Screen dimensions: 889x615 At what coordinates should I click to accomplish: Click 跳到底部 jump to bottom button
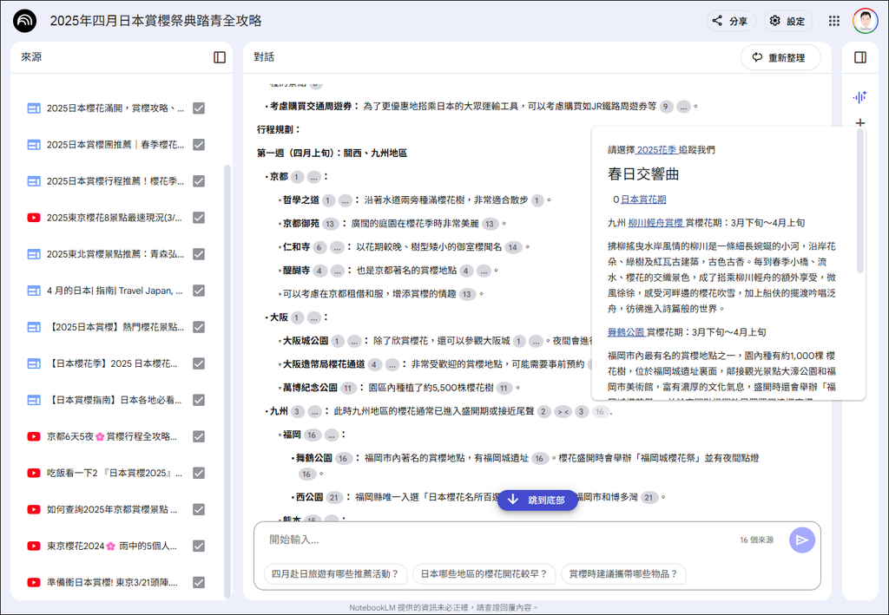tap(537, 500)
